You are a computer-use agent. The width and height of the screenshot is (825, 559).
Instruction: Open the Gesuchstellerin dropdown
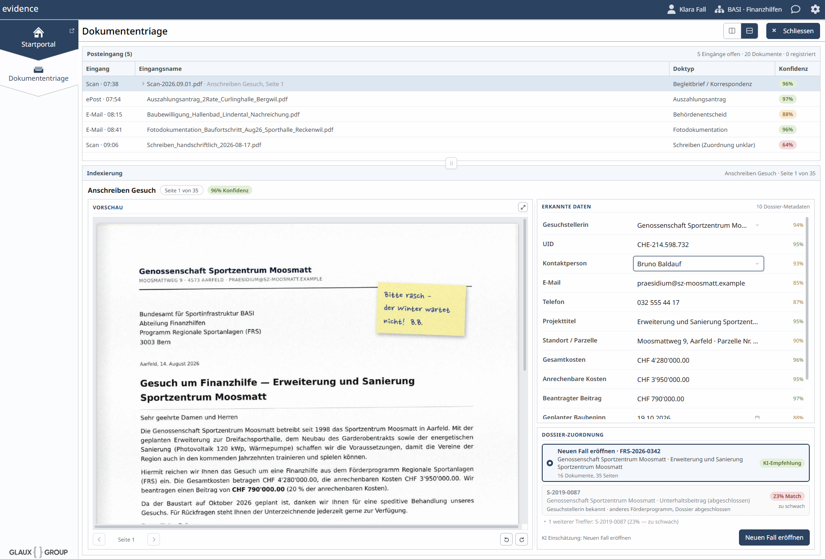757,225
